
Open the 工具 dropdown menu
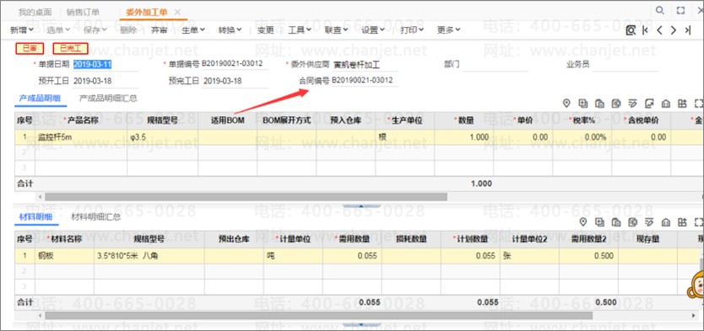point(300,30)
